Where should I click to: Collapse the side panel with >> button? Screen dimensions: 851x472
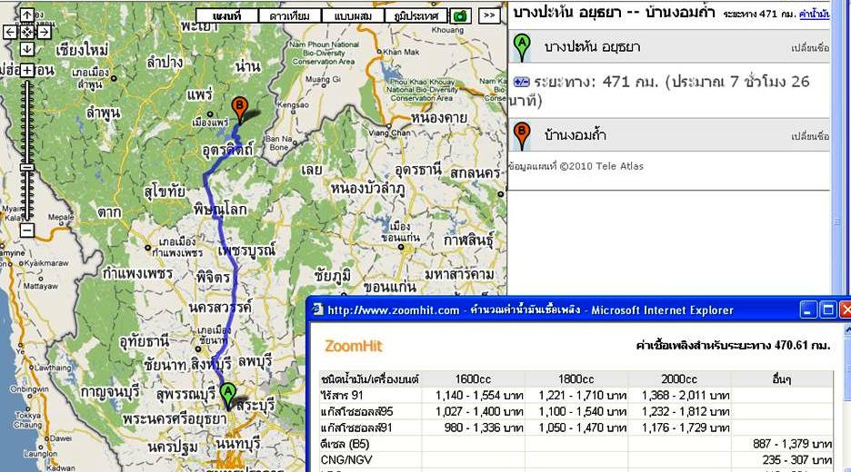click(x=489, y=15)
